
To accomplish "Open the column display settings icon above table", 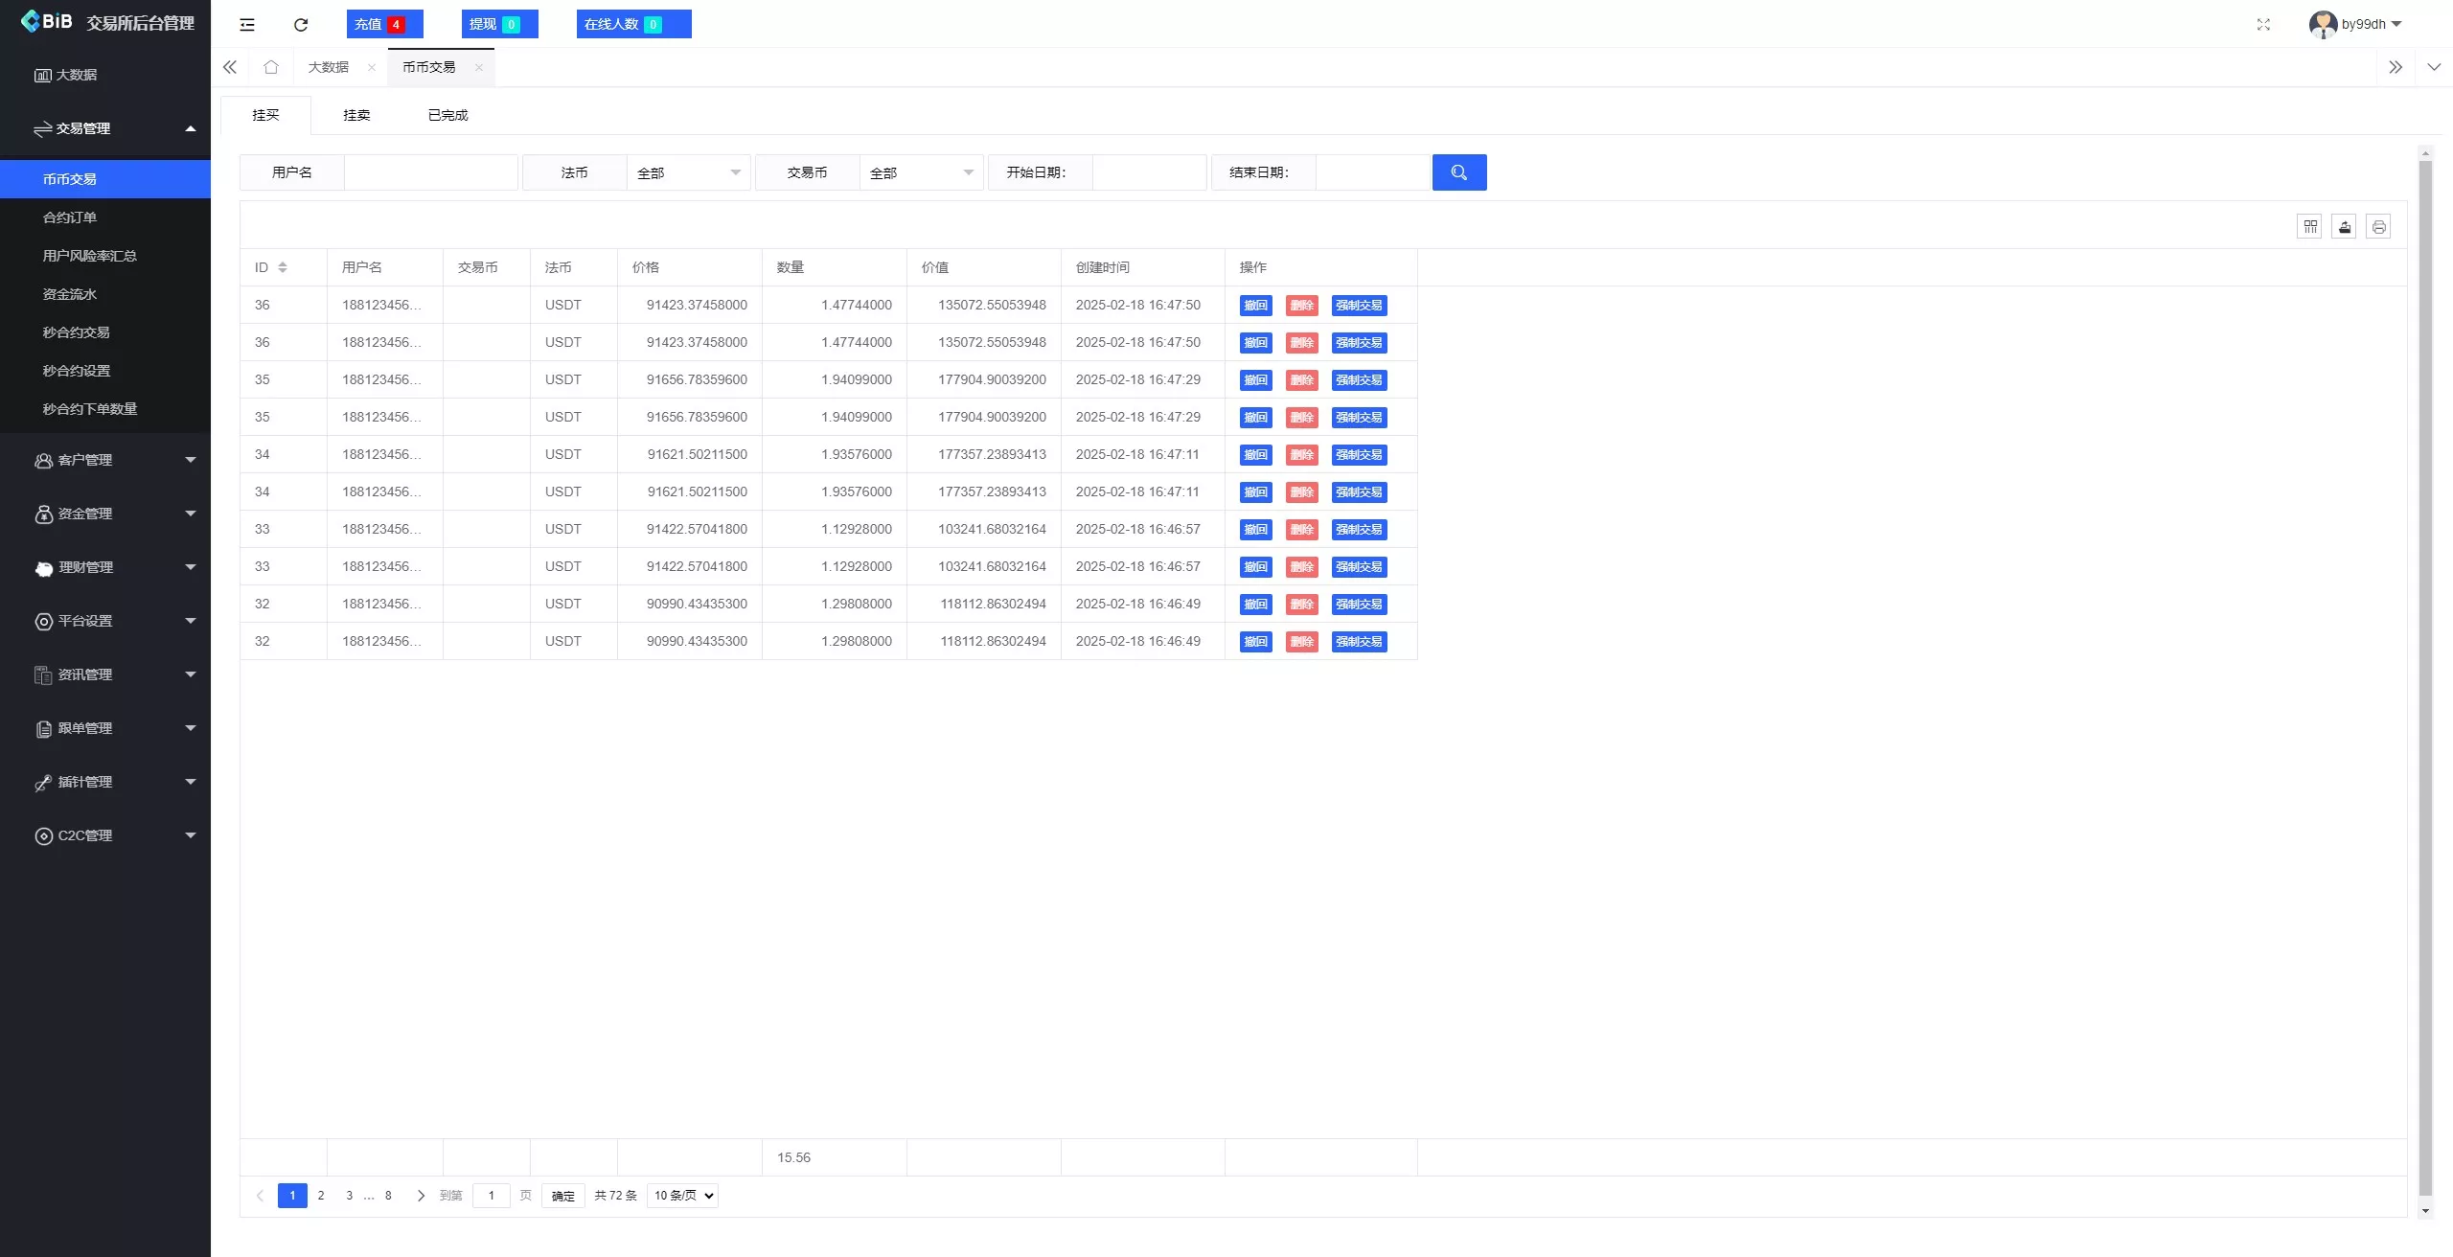I will click(2309, 226).
